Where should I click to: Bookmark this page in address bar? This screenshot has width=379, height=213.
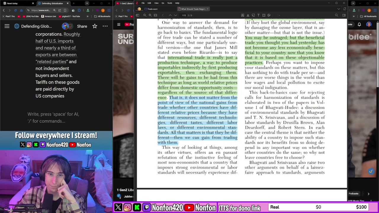pyautogui.click(x=65, y=10)
